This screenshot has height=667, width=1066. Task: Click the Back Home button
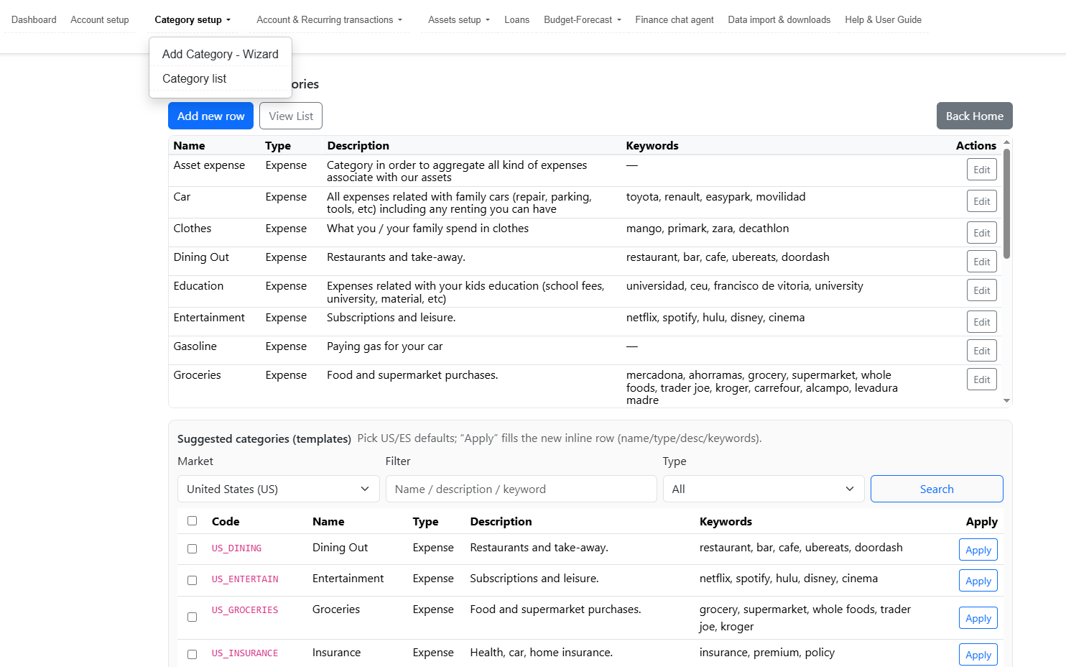tap(975, 116)
